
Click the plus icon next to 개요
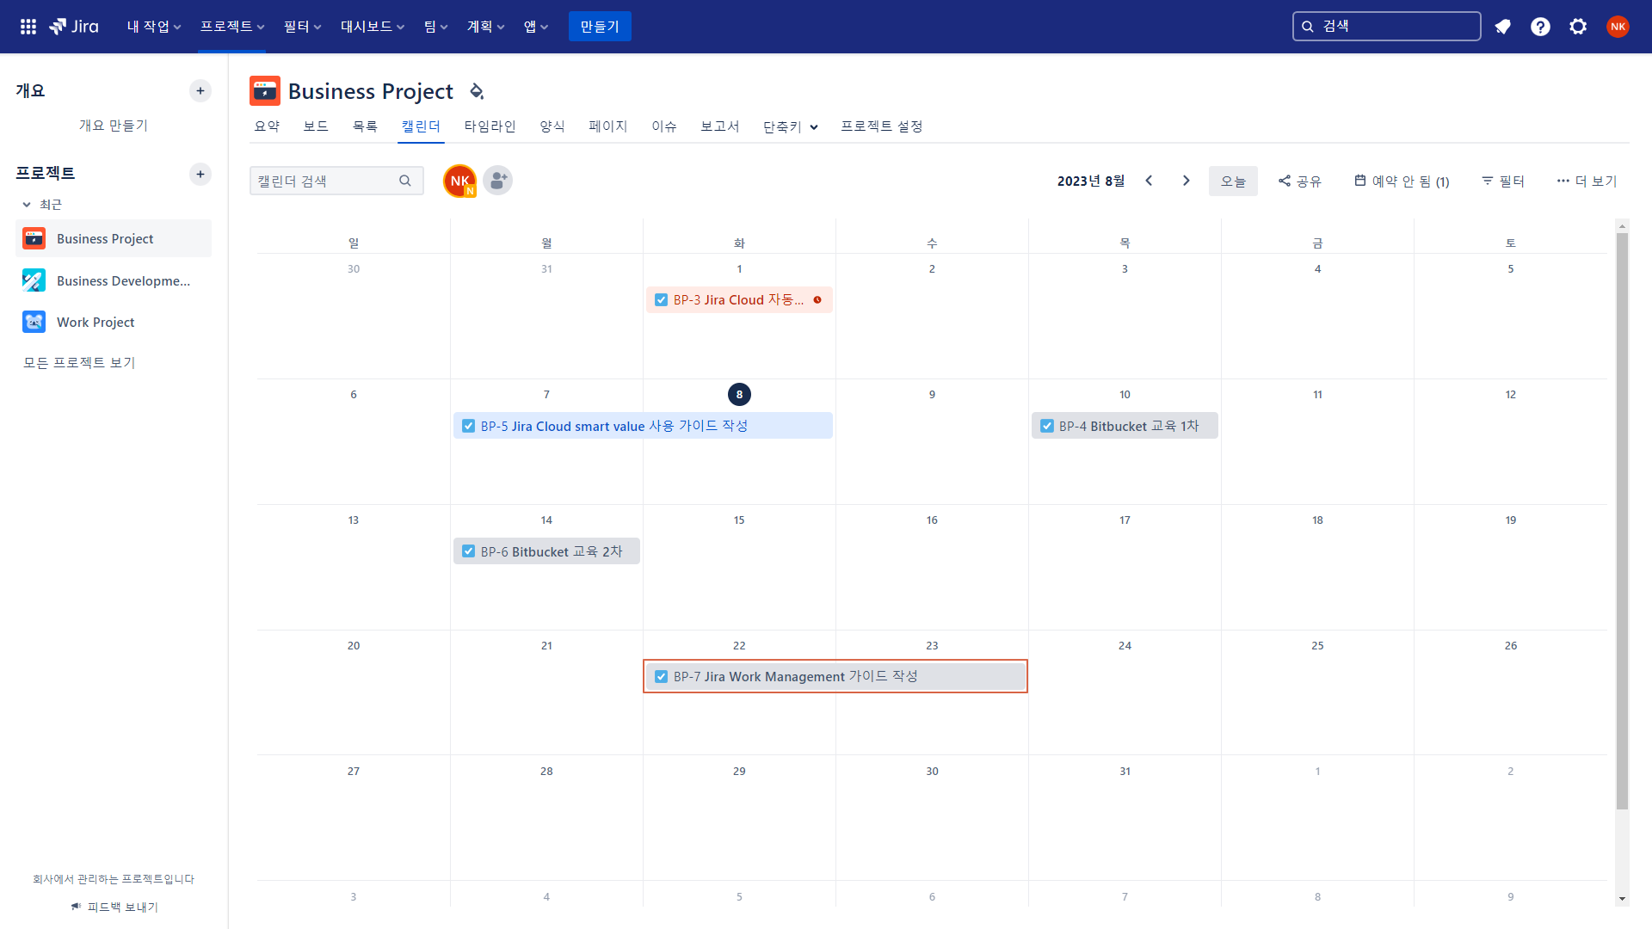(x=200, y=90)
